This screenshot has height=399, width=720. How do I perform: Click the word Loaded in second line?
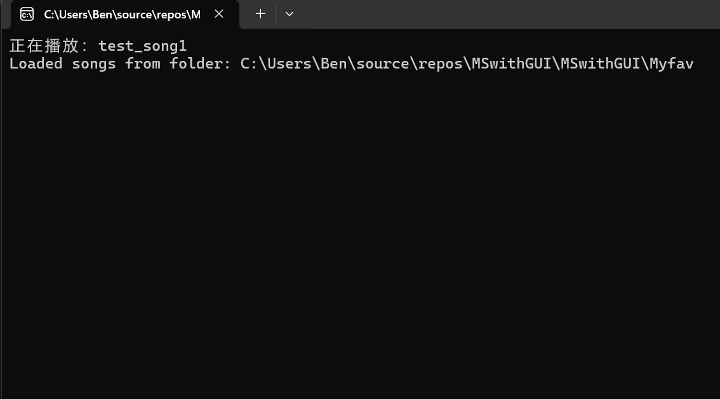[36, 63]
